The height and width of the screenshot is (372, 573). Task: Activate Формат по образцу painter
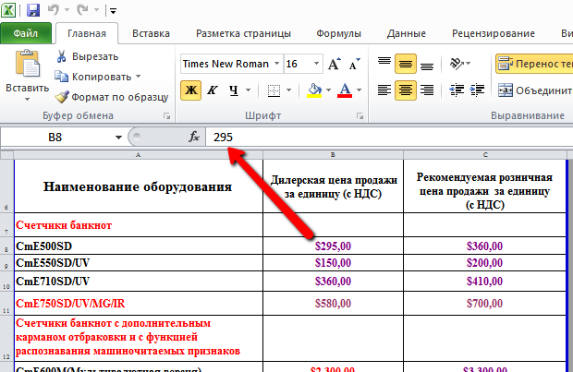[112, 97]
